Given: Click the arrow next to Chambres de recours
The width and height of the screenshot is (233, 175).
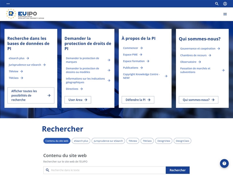Looking at the screenshot, I should (x=210, y=55).
